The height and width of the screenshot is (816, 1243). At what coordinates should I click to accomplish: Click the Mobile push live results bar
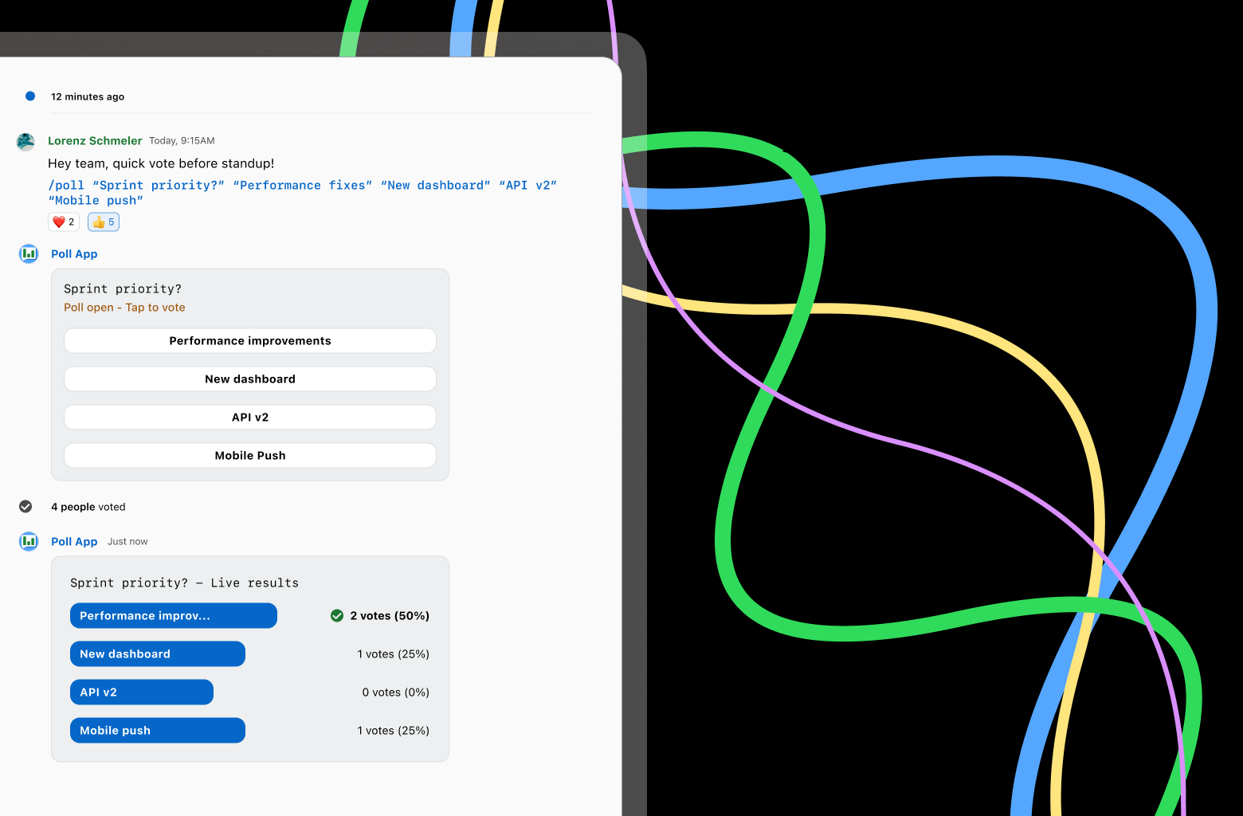click(158, 731)
